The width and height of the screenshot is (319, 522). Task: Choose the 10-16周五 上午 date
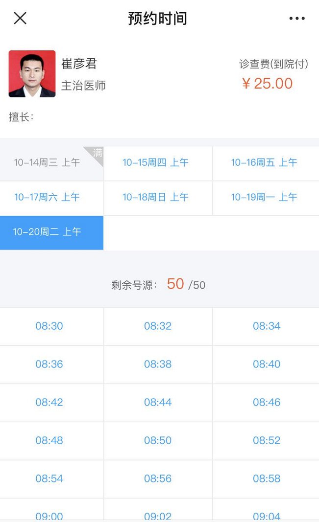(x=265, y=162)
